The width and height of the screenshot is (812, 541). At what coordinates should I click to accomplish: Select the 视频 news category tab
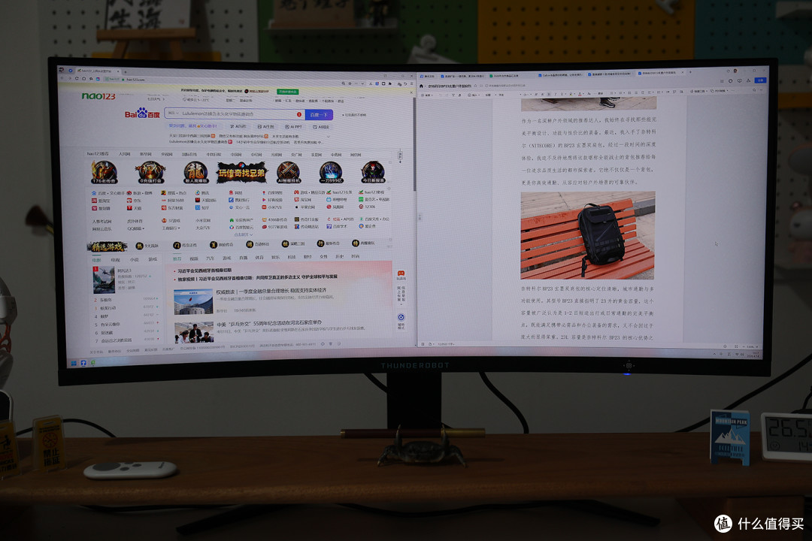click(x=194, y=258)
